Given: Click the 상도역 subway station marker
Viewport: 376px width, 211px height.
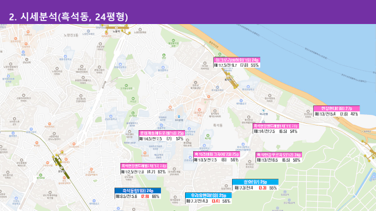Looking at the screenshot, I should 62,168.
